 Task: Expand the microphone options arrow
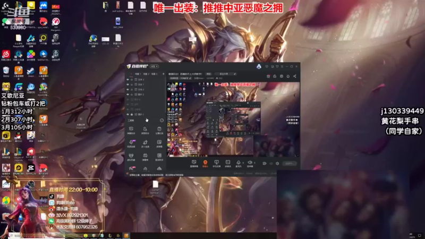[243, 163]
